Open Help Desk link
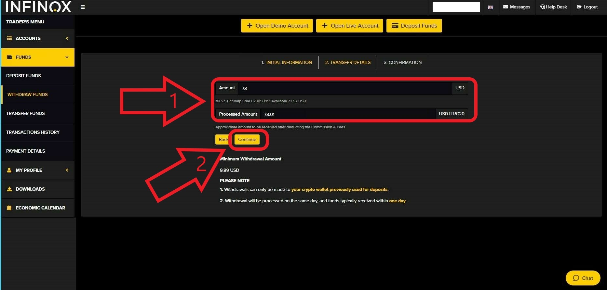 pyautogui.click(x=553, y=7)
